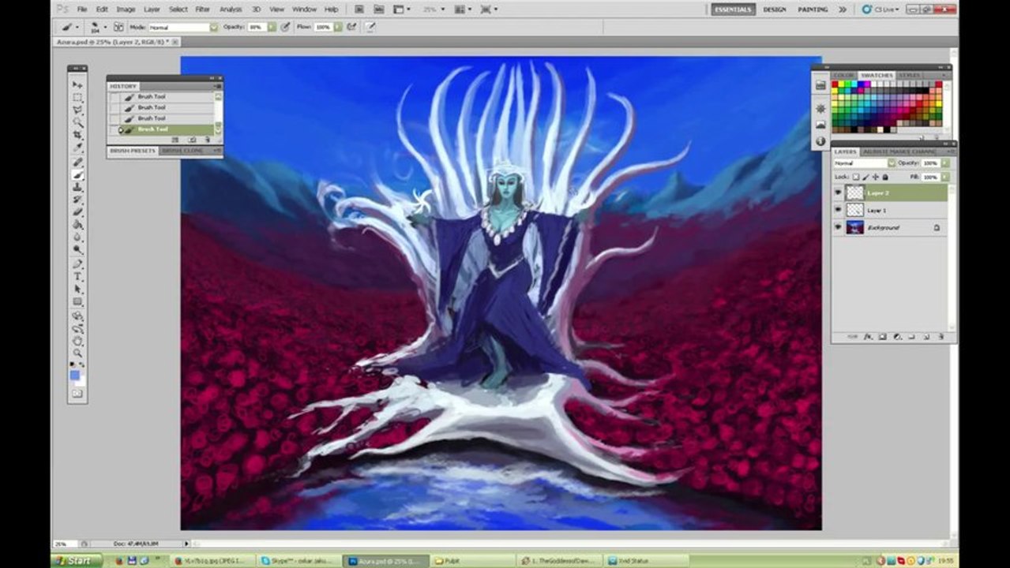
Task: Select the Paint Bucket tool
Action: pos(77,225)
